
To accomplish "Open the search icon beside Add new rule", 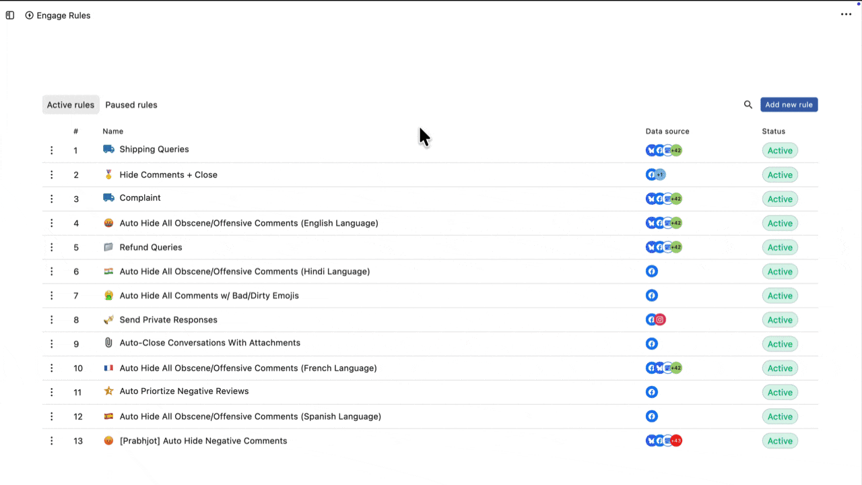I will point(748,105).
